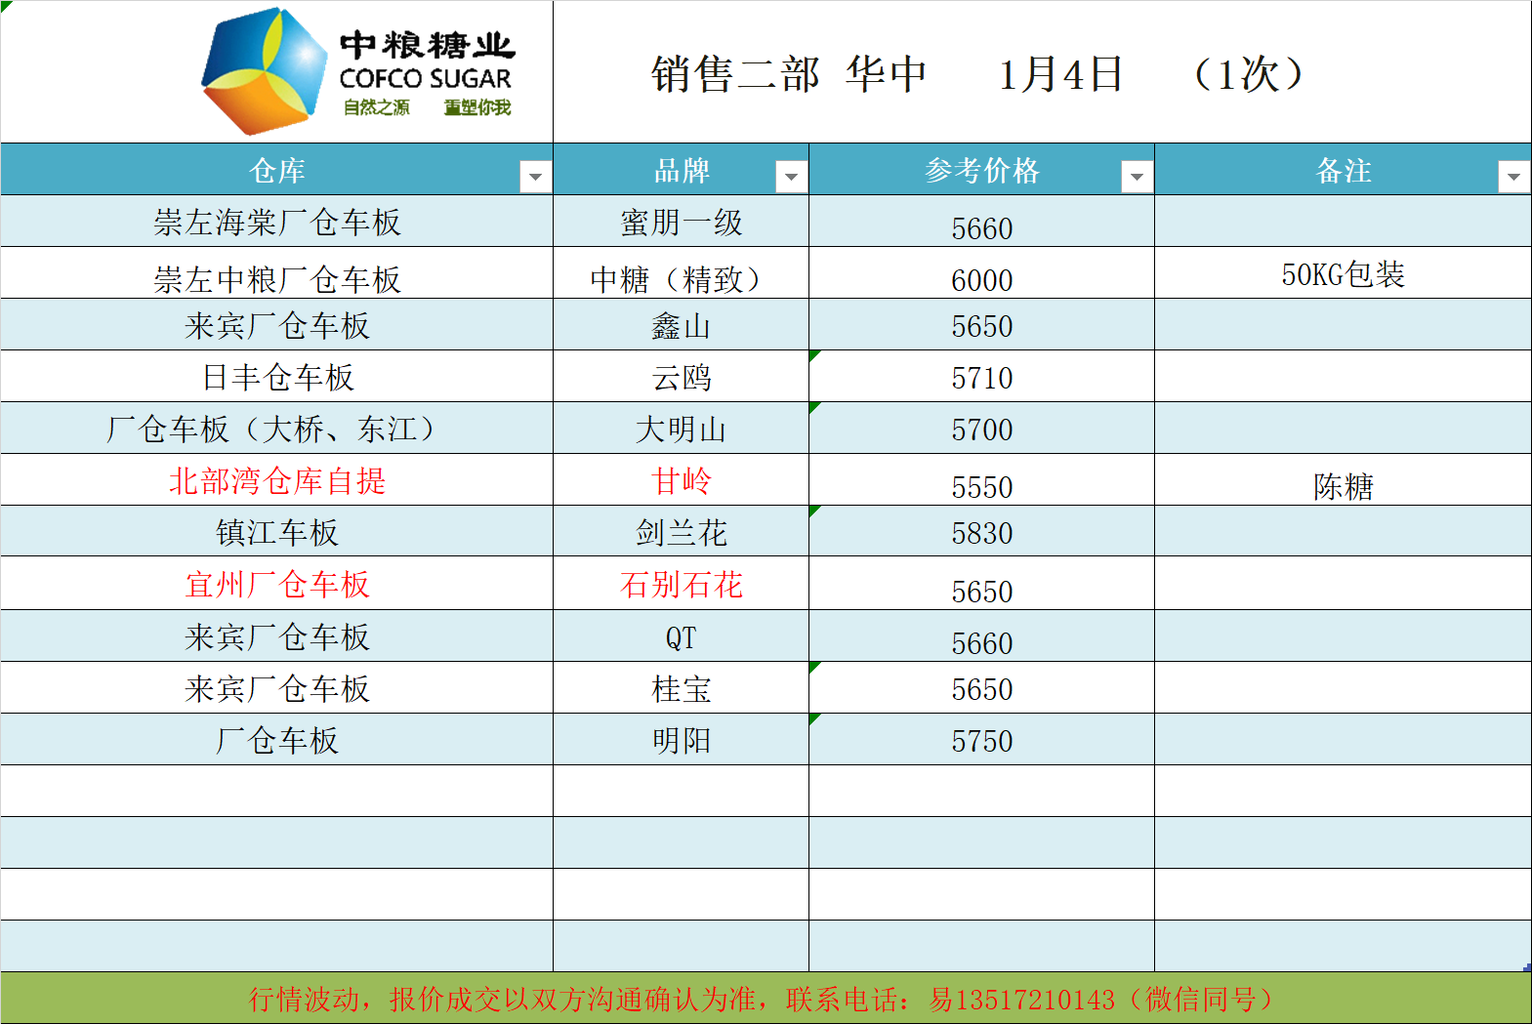Expand the 参考价格 filter dropdown arrow
Screen dimensions: 1532x1024
pos(1136,177)
